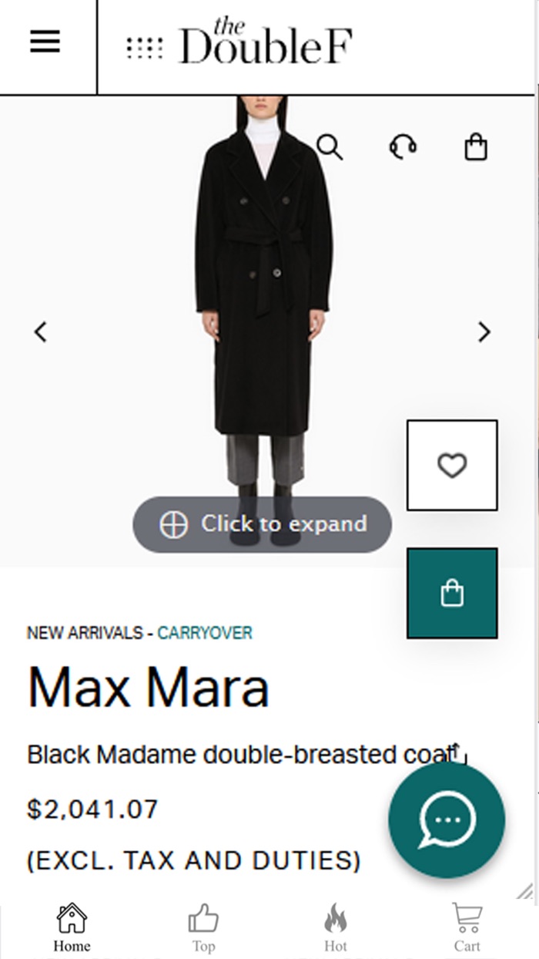Open the hamburger menu
Image resolution: width=539 pixels, height=959 pixels.
pyautogui.click(x=45, y=42)
